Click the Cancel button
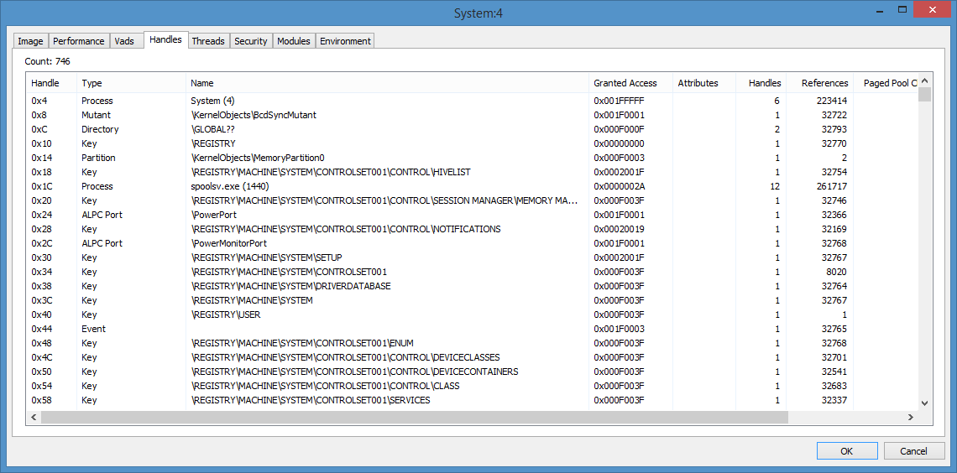This screenshot has width=957, height=473. coord(913,451)
